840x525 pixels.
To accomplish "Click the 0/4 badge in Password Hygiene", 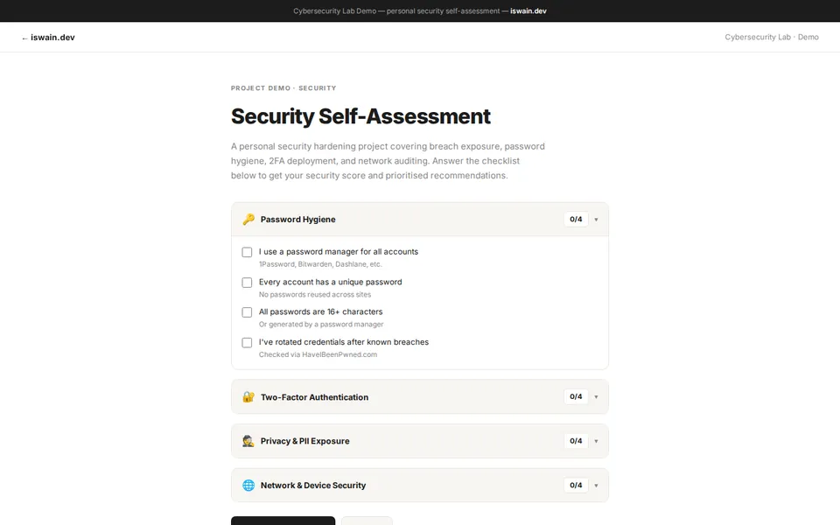I will click(576, 219).
